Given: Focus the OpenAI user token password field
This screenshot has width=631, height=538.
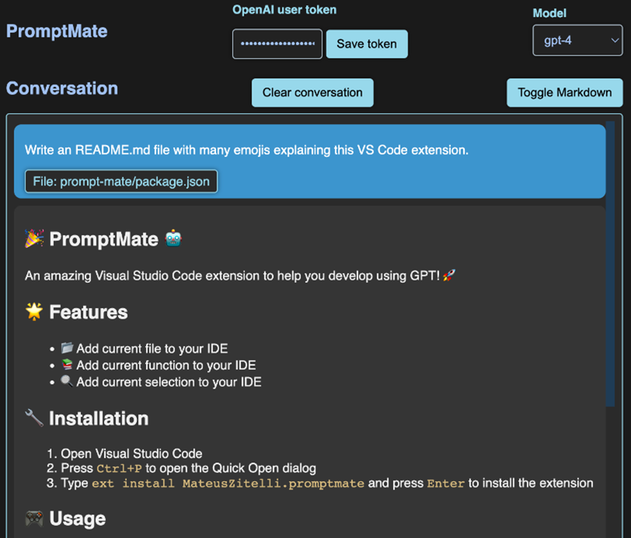Looking at the screenshot, I should tap(277, 44).
